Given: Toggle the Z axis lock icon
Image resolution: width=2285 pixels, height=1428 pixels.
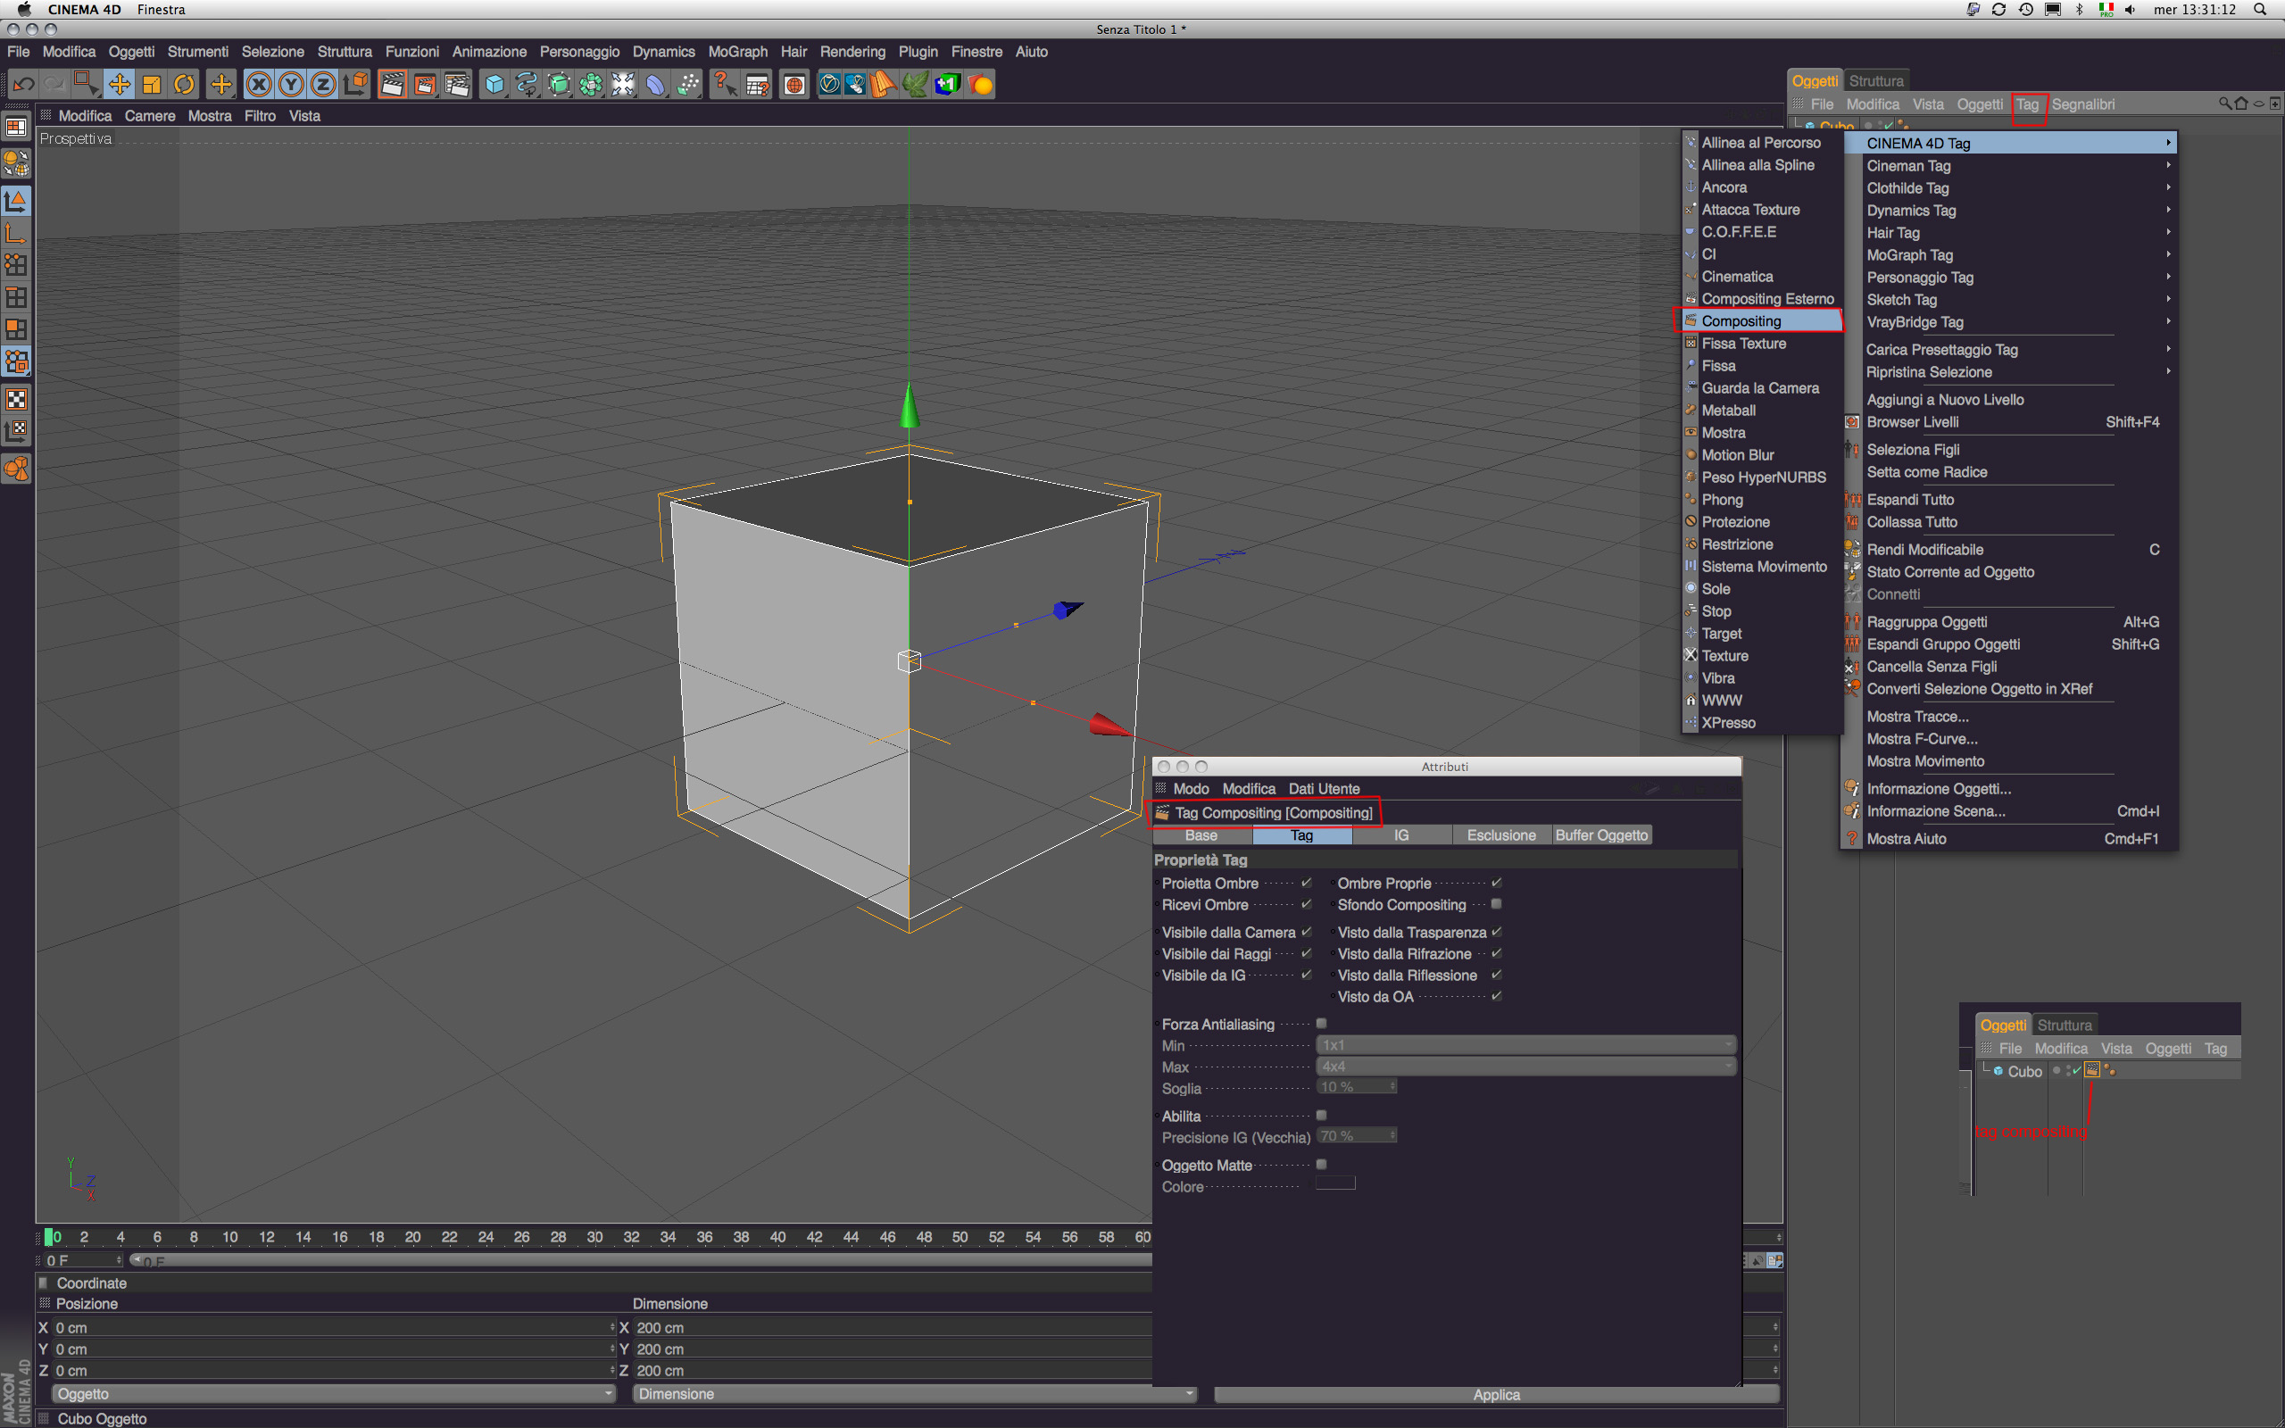Looking at the screenshot, I should [x=323, y=85].
